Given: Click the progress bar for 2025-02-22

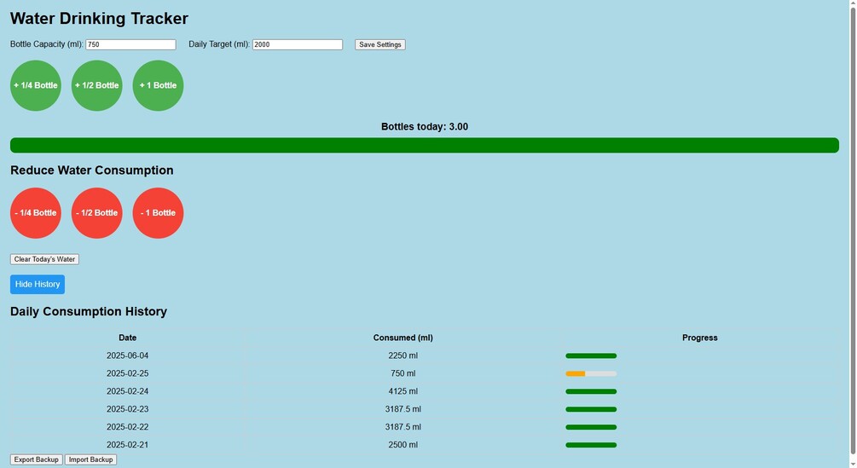Looking at the screenshot, I should (591, 428).
